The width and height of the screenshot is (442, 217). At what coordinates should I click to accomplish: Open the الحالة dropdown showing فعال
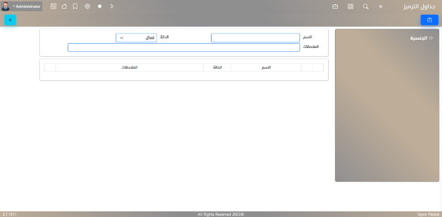point(136,38)
